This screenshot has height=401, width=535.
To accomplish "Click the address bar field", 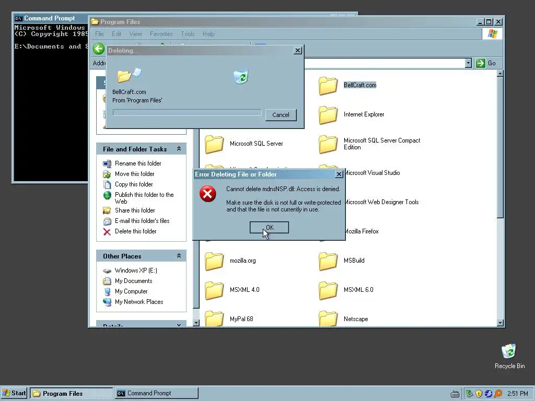I will pyautogui.click(x=384, y=63).
